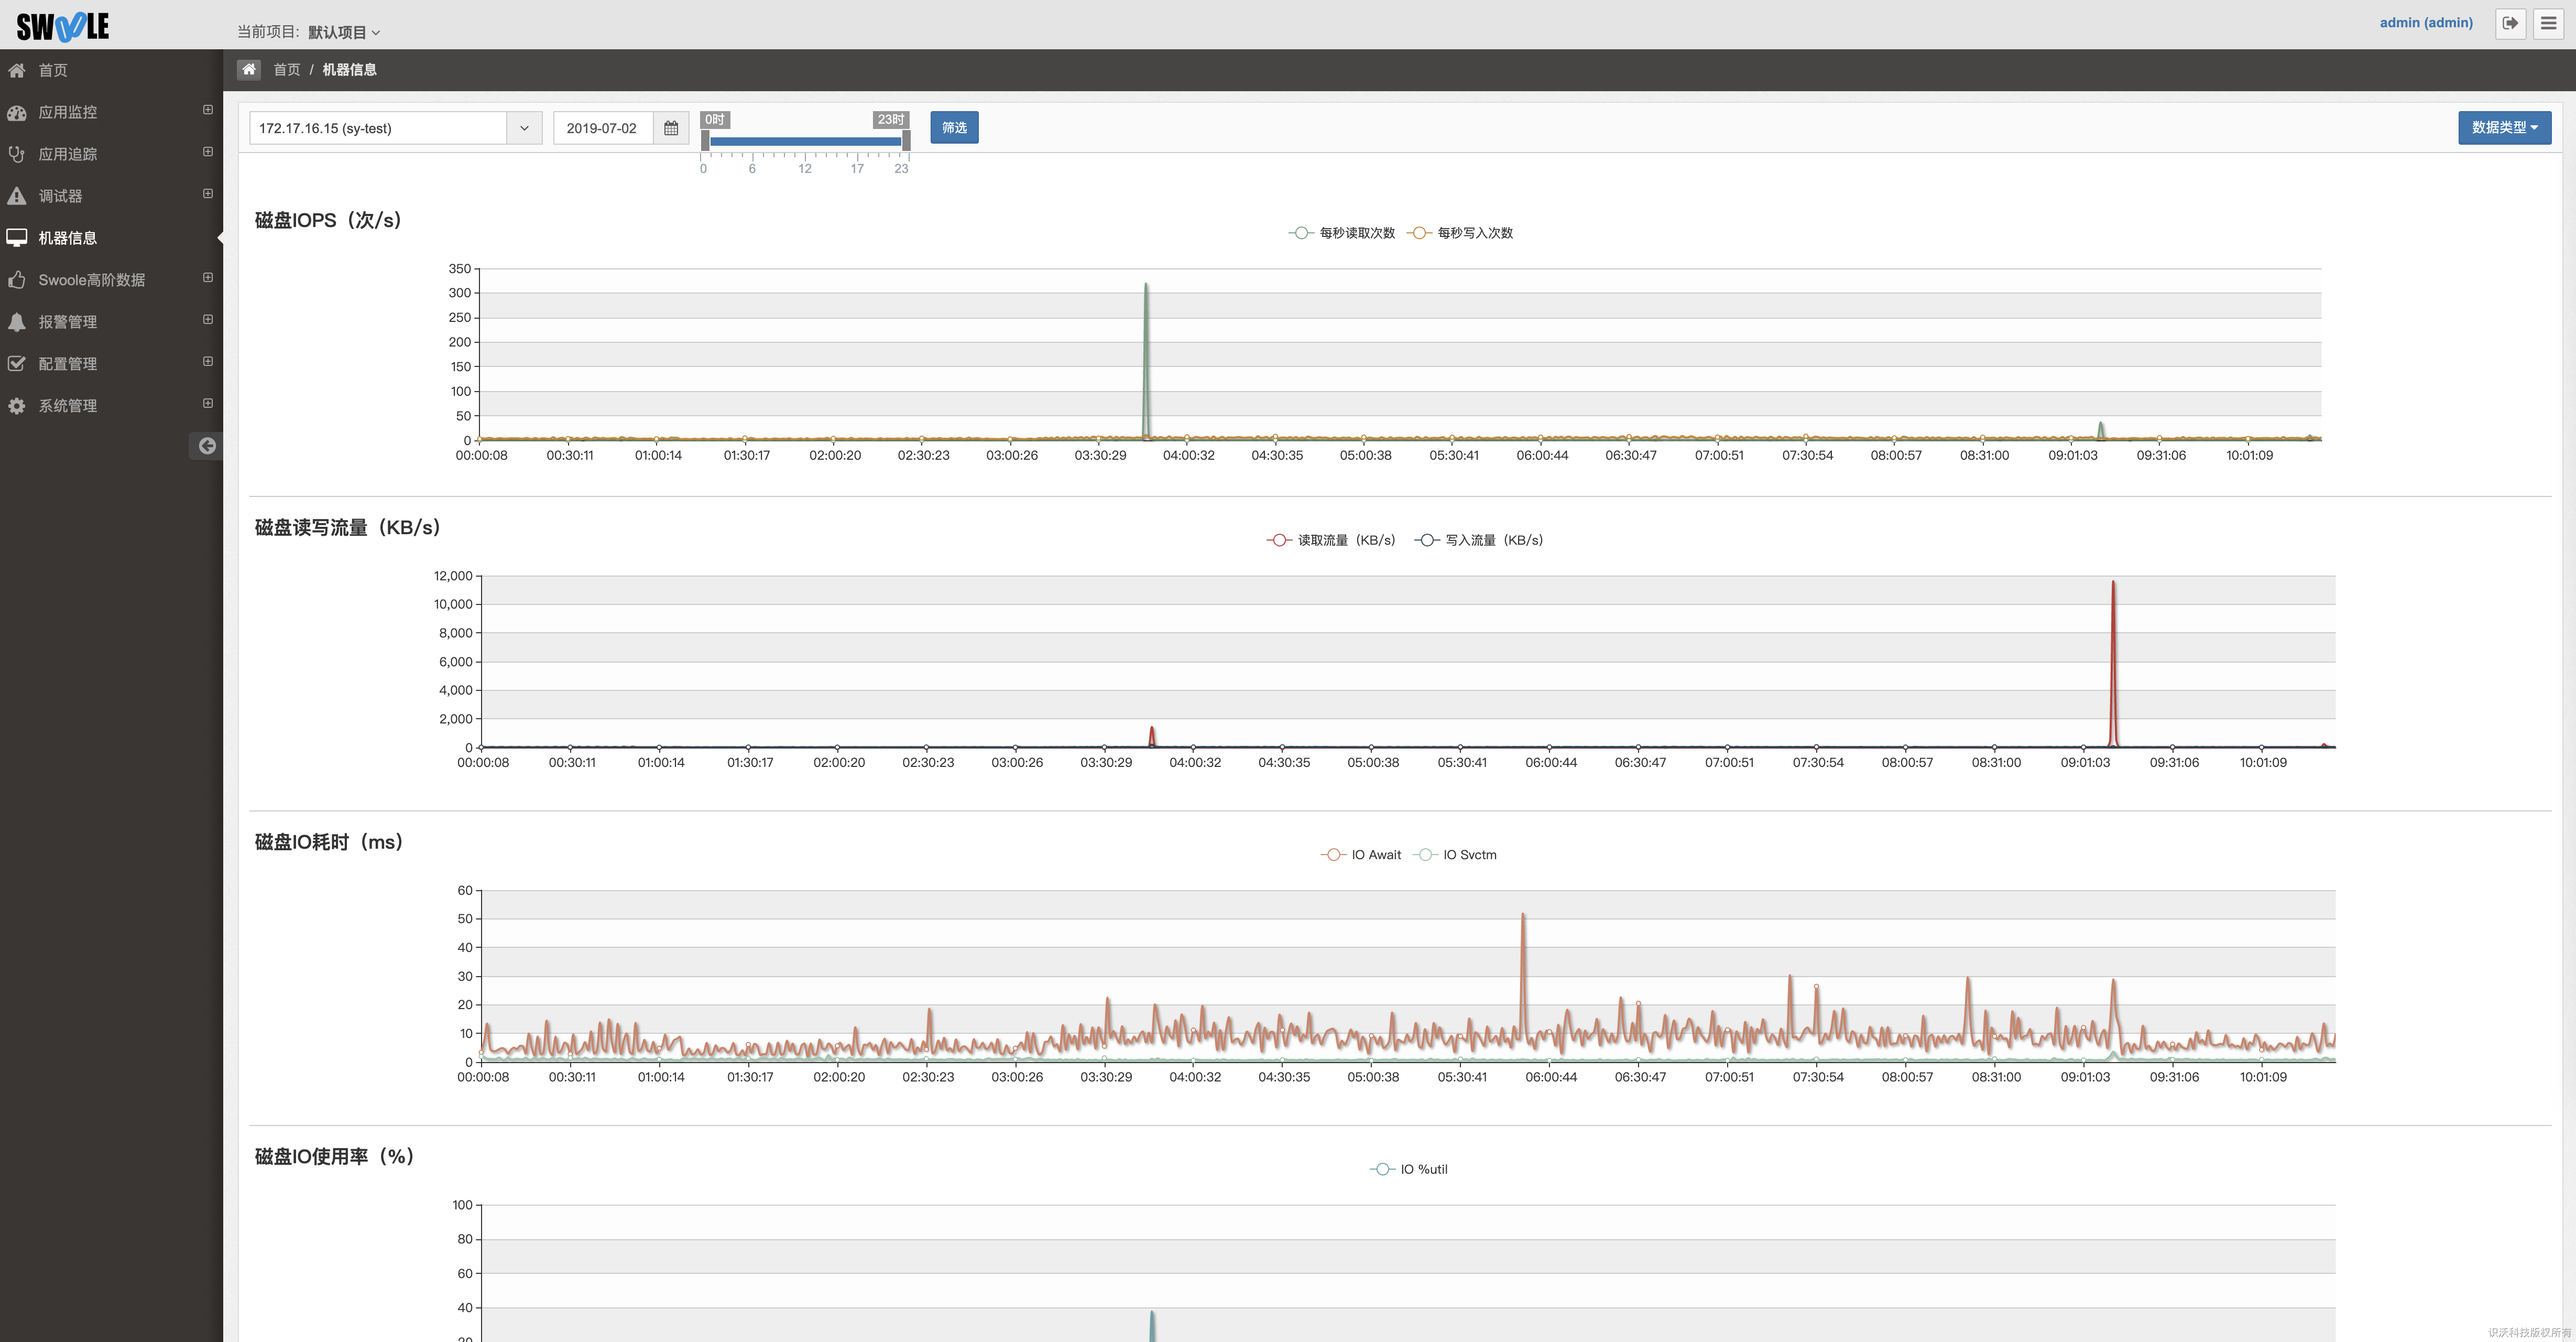The image size is (2576, 1342).
Task: Click the 调试器 warning triangle icon
Action: point(17,196)
